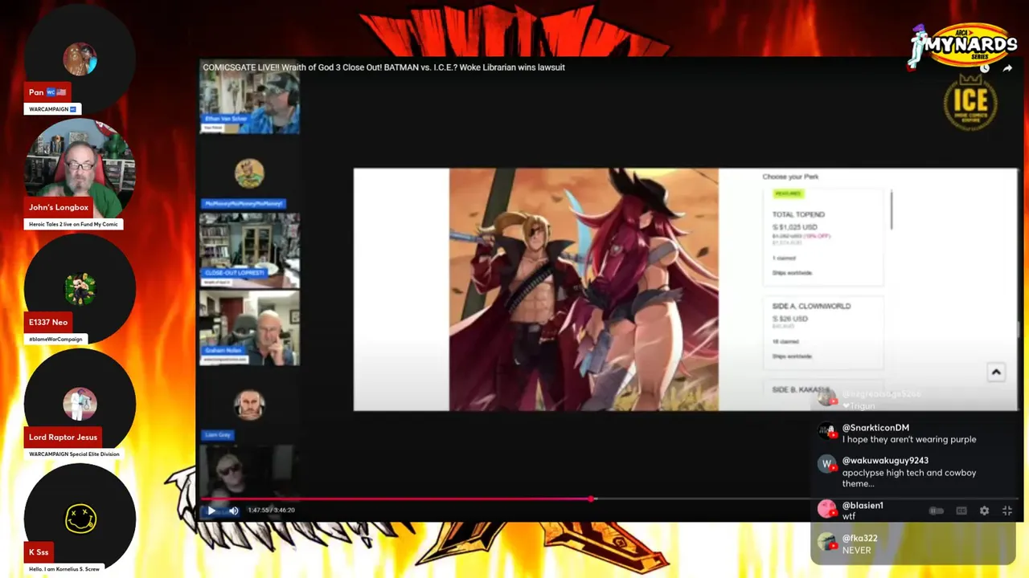Turn on closed captions in the player
The width and height of the screenshot is (1029, 578).
tap(961, 511)
